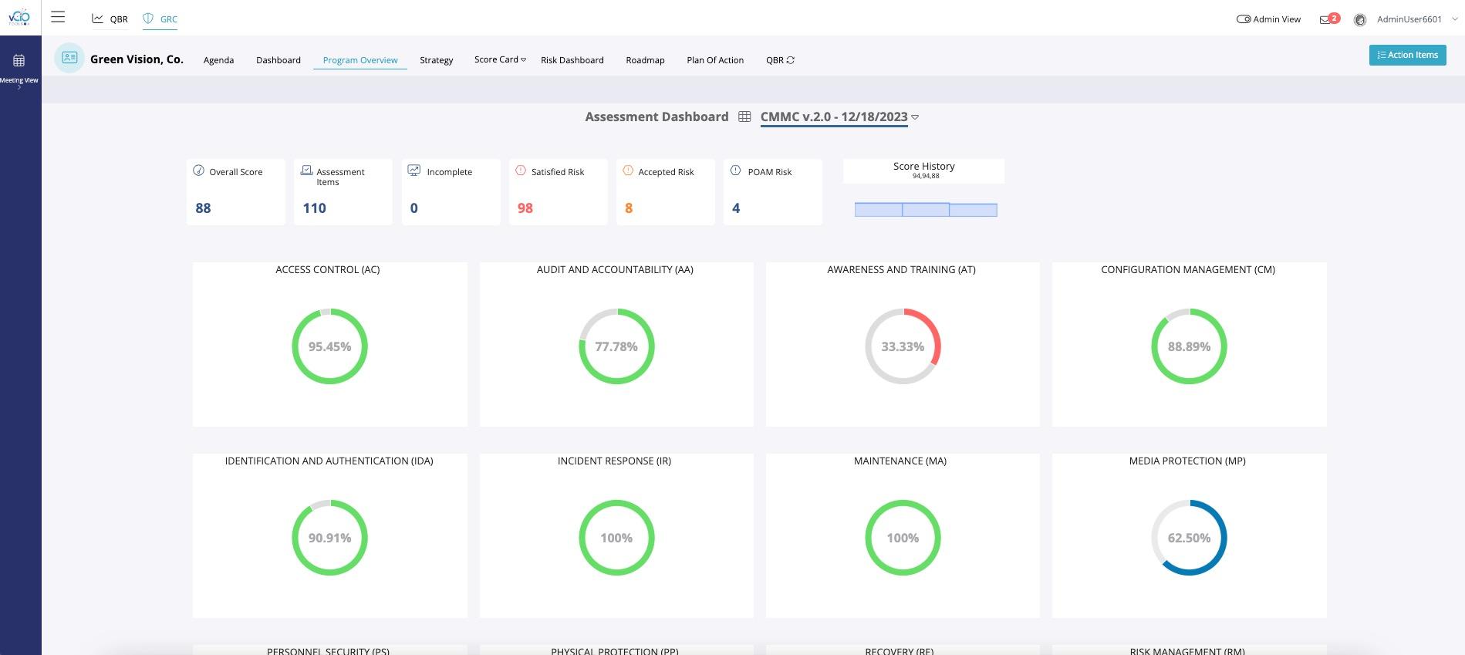Click the Configuration Management 88.89% gauge

pyautogui.click(x=1189, y=346)
